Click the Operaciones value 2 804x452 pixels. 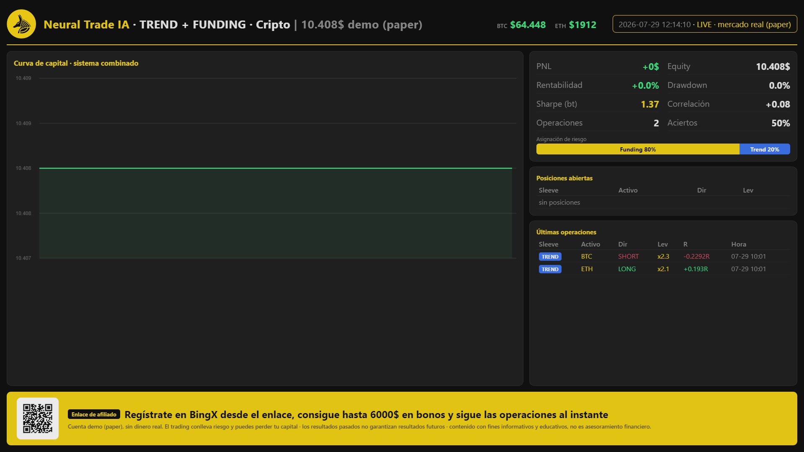(x=656, y=123)
